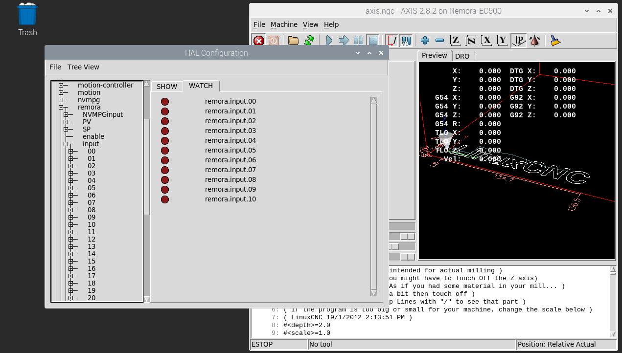
Task: Toggle the Emergency Stop button in AXIS toolbar
Action: click(x=259, y=41)
